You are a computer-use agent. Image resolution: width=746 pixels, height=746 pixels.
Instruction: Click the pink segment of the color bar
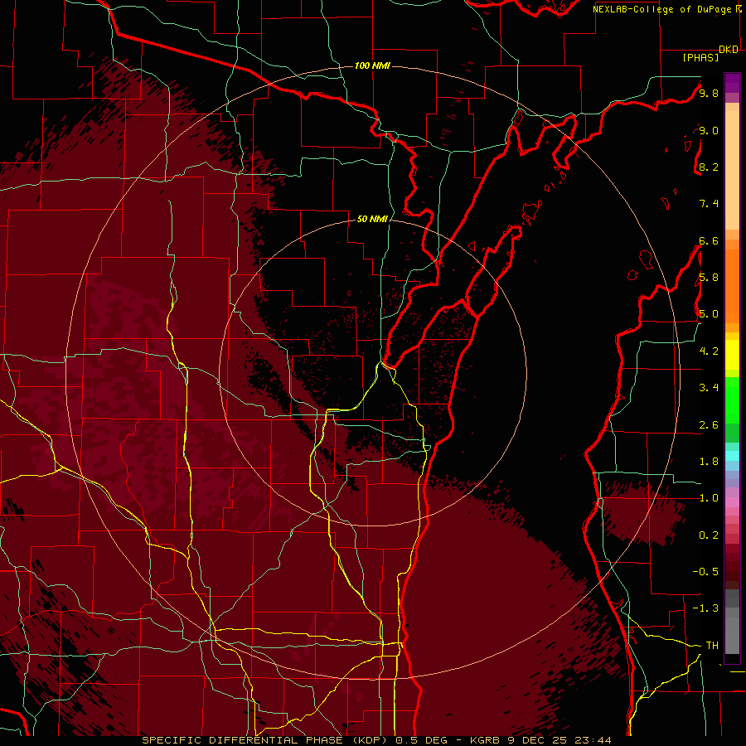click(732, 502)
